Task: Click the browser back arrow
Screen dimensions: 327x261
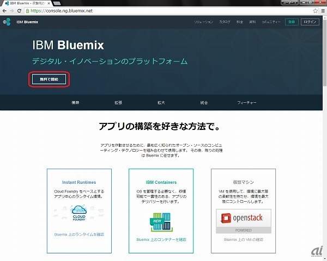Action: point(4,11)
